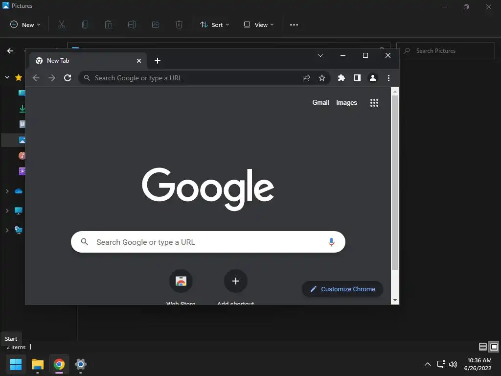Select the New Tab tab in Chrome
The image size is (501, 376).
88,61
